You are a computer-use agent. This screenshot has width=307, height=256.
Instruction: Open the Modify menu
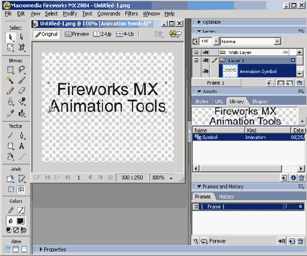[70, 14]
